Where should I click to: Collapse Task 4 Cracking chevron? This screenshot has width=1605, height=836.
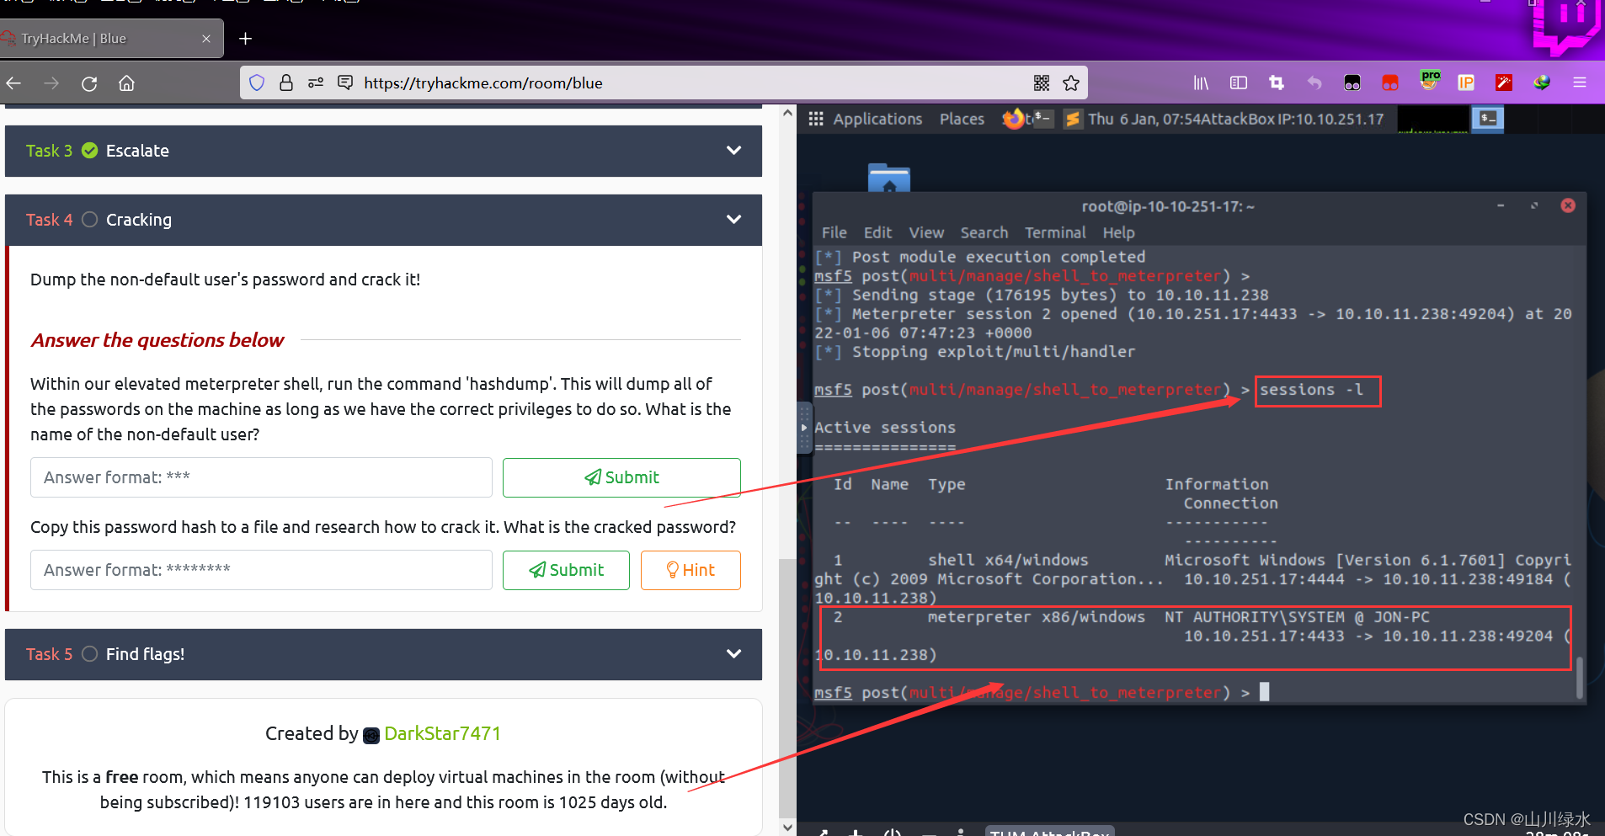[733, 220]
